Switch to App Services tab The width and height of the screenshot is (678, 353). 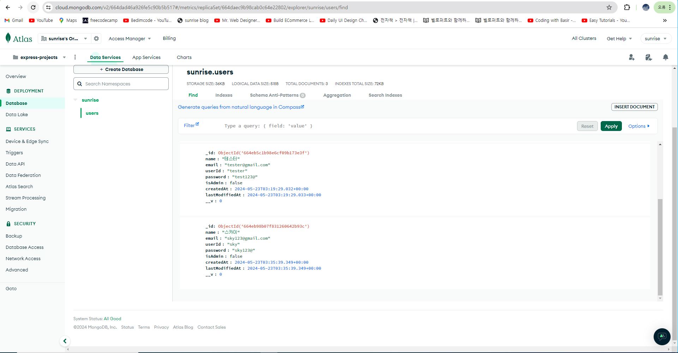pyautogui.click(x=146, y=57)
